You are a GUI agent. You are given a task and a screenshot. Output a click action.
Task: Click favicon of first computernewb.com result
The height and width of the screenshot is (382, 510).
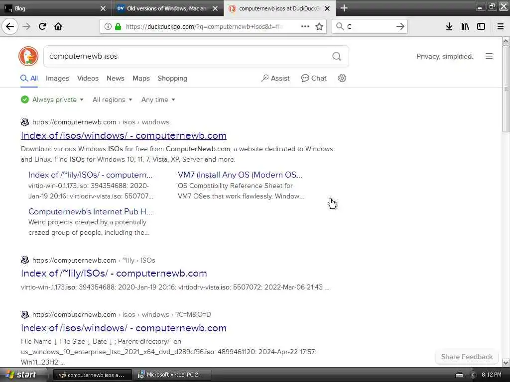(25, 122)
